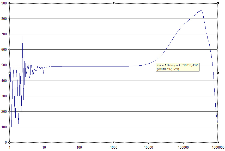Select the x-axis label 10000

pos(148,147)
